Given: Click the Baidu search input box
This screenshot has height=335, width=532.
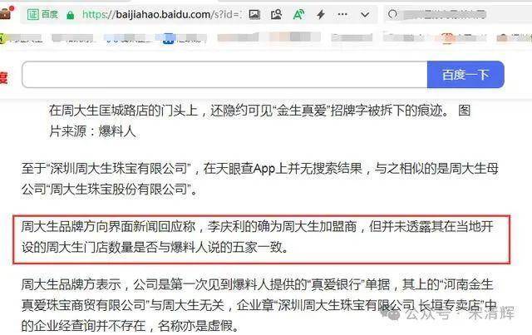Looking at the screenshot, I should (224, 75).
